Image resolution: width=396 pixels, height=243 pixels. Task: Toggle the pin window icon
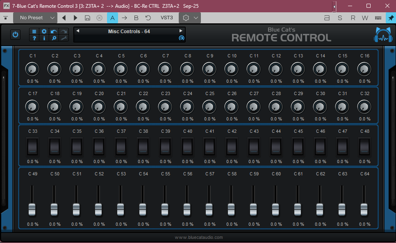pyautogui.click(x=391, y=18)
